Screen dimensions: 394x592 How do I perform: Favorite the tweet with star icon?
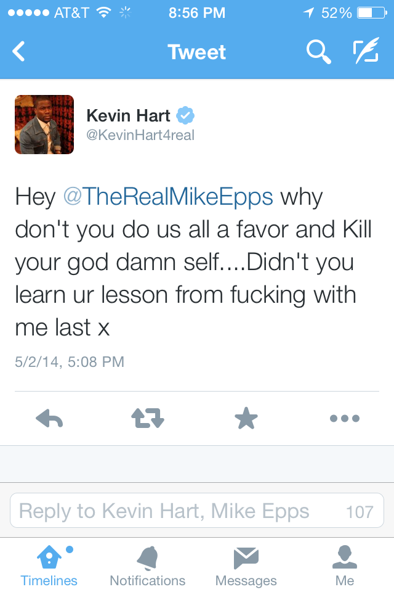(x=246, y=418)
